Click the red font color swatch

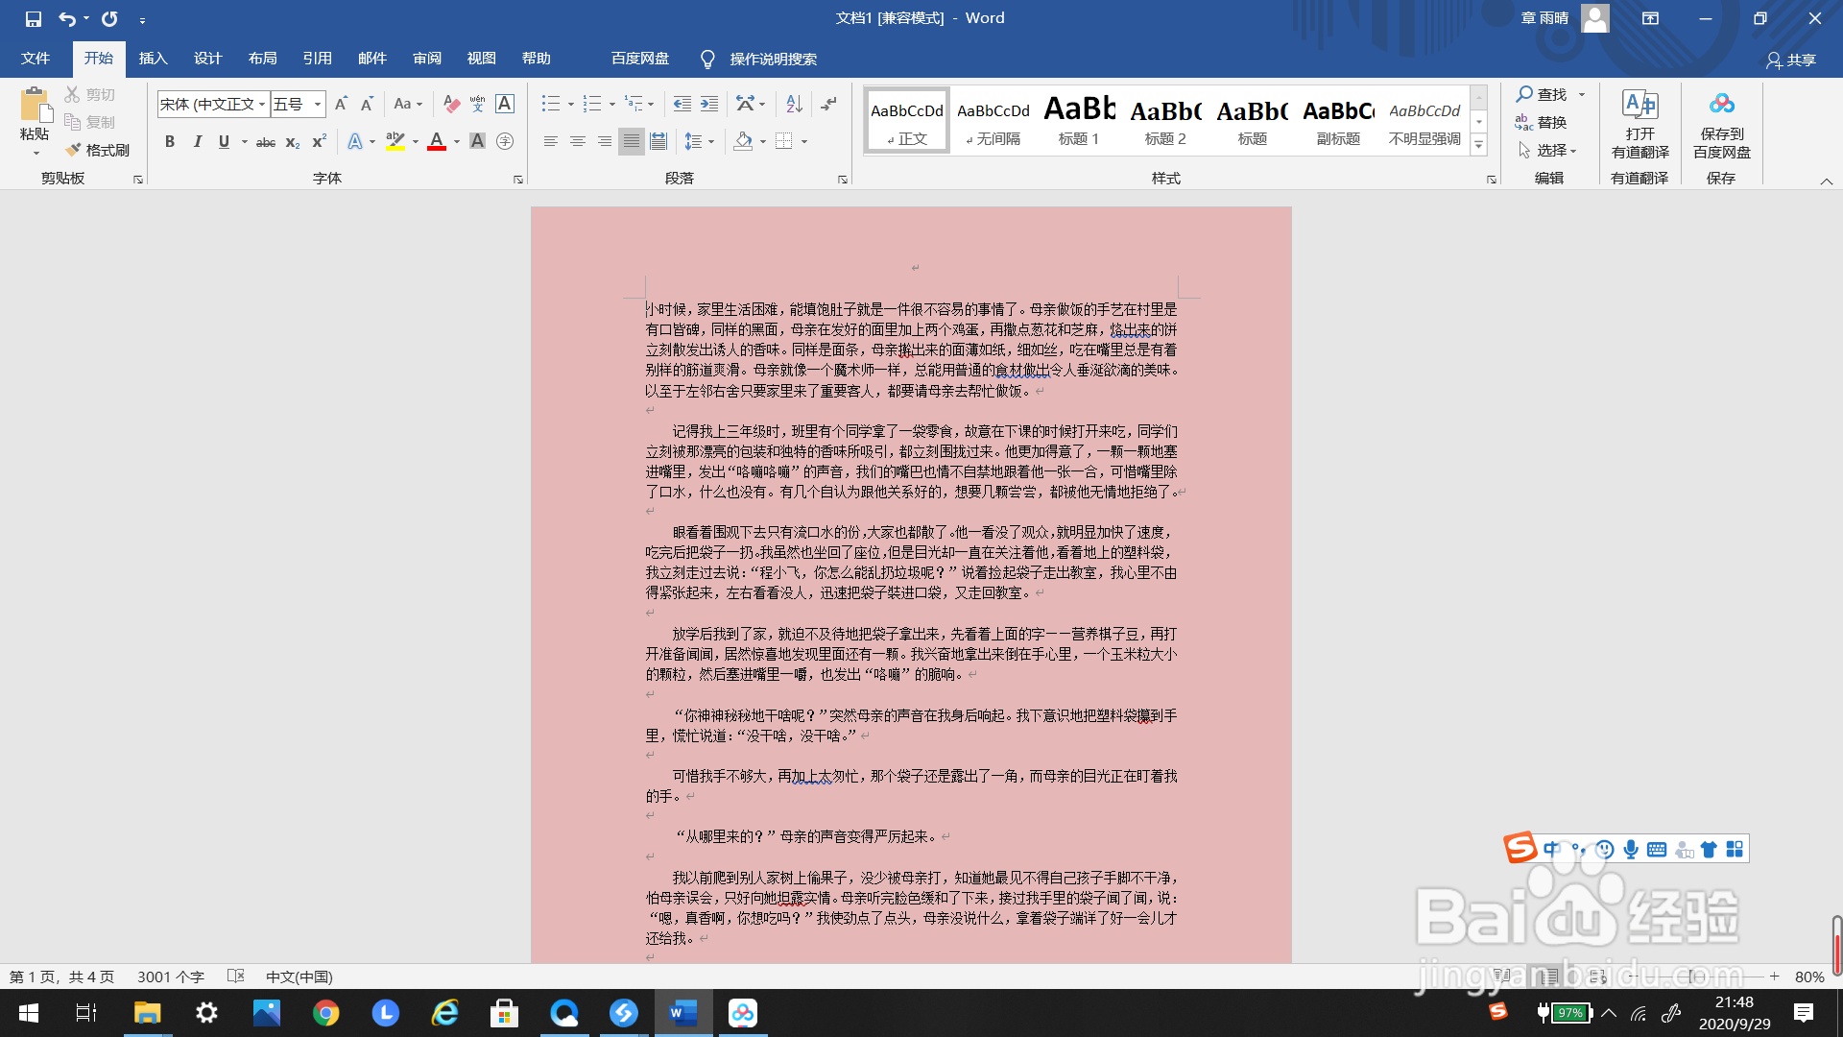coord(437,141)
